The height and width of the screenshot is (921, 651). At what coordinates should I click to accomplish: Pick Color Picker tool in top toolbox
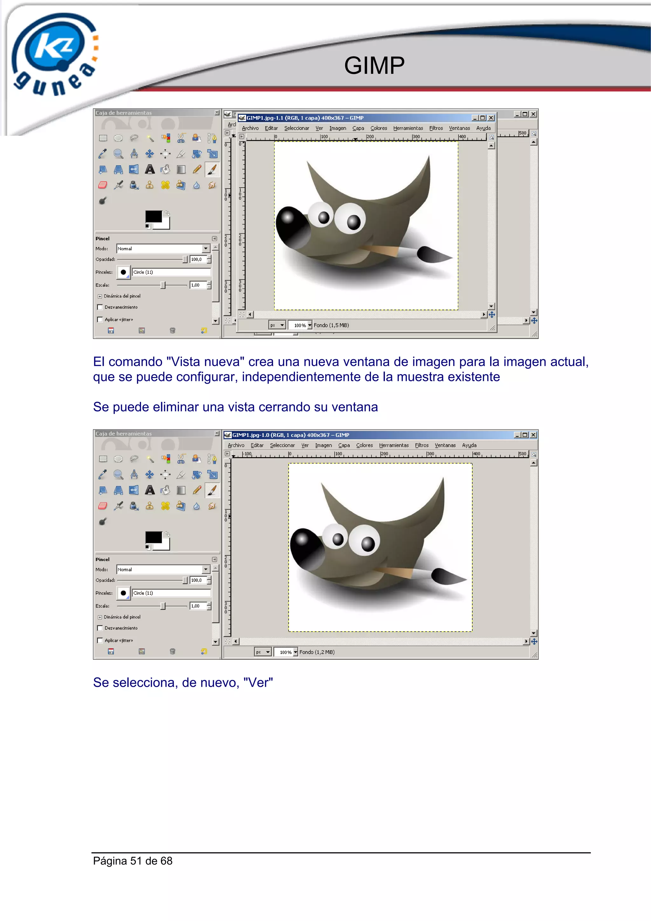pyautogui.click(x=103, y=154)
